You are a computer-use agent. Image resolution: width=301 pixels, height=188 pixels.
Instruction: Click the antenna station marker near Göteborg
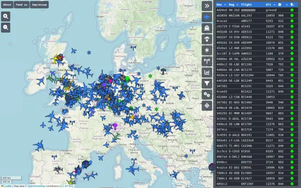point(133,48)
